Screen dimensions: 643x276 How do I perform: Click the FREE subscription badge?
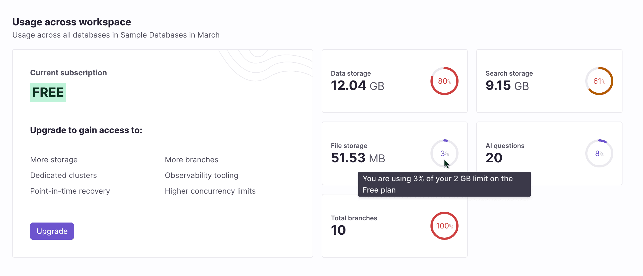48,92
